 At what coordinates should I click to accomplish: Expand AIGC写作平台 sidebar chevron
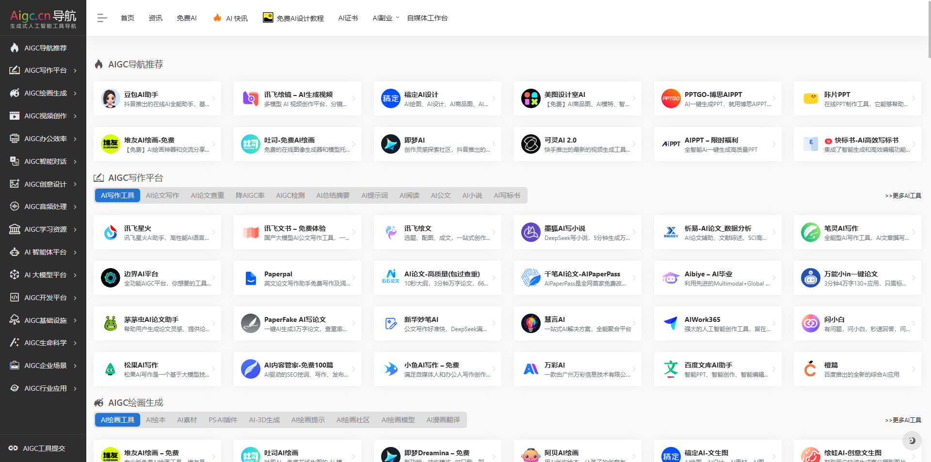click(75, 71)
